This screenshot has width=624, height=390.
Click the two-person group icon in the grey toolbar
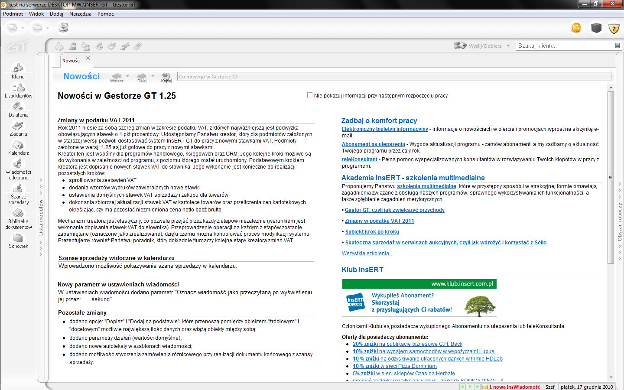tap(86, 46)
